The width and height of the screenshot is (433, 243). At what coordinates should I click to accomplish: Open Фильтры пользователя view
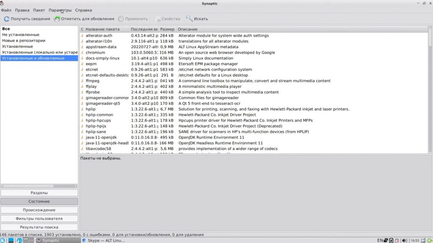coord(39,218)
